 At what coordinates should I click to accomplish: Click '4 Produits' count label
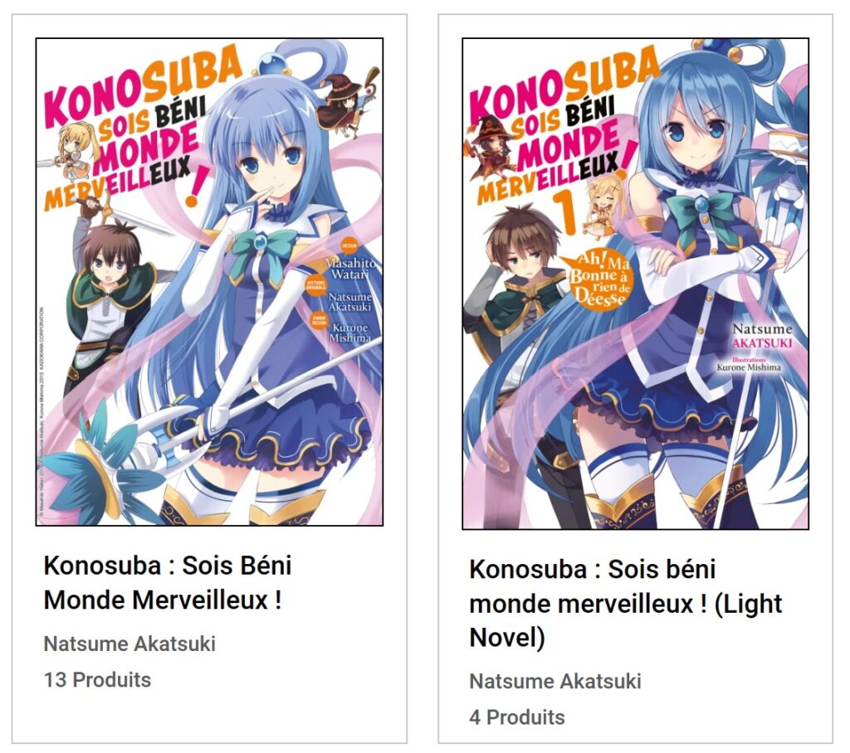pyautogui.click(x=517, y=717)
